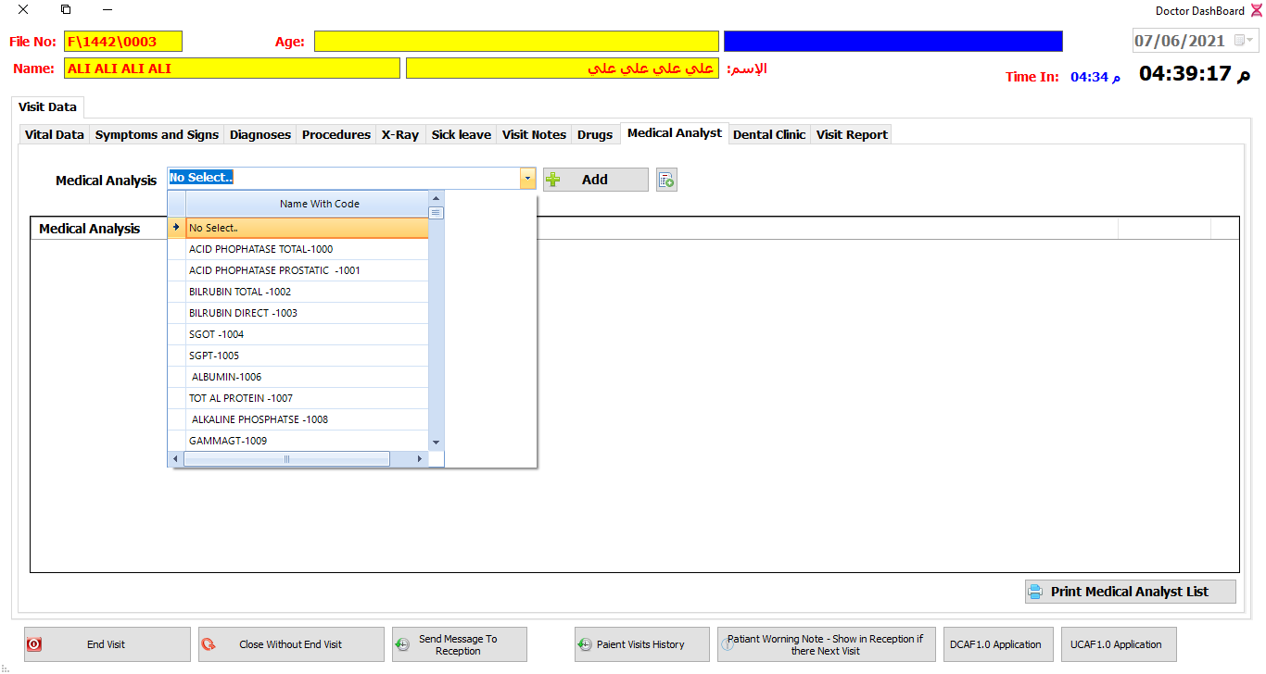1266x674 pixels.
Task: Click horizontal scrollbar of analysis dropdown list
Action: click(287, 459)
